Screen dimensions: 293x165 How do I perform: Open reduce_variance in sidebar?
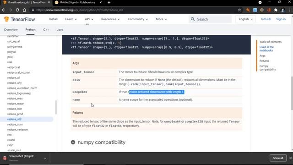click(x=17, y=129)
